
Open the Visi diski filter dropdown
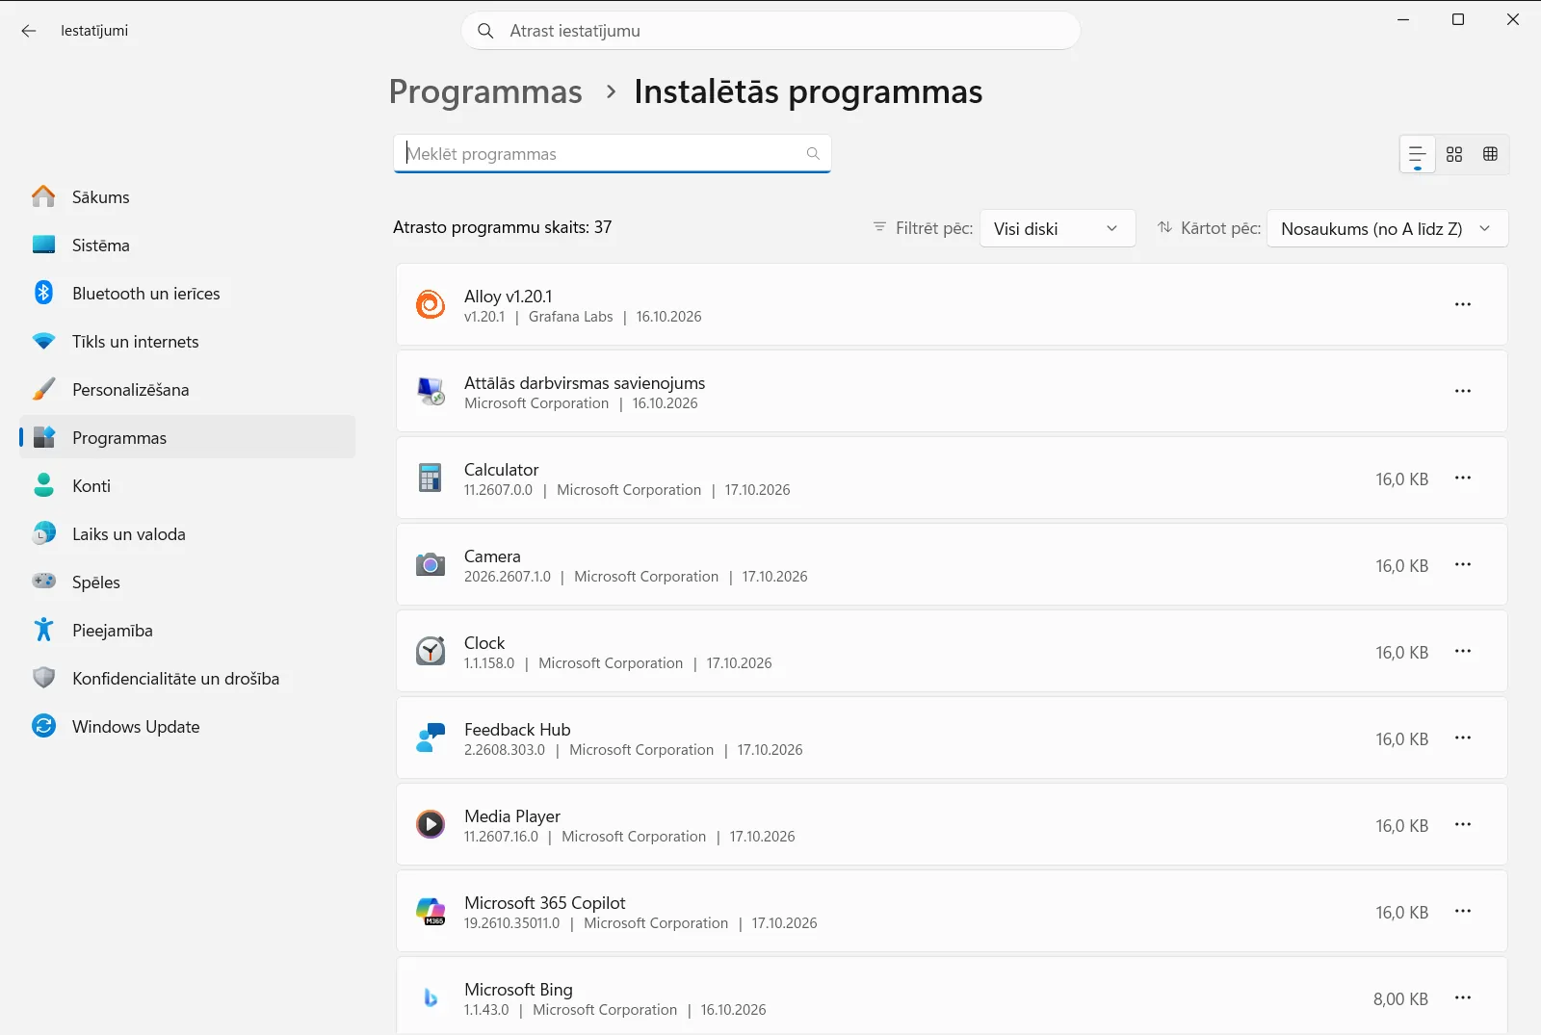pos(1058,228)
